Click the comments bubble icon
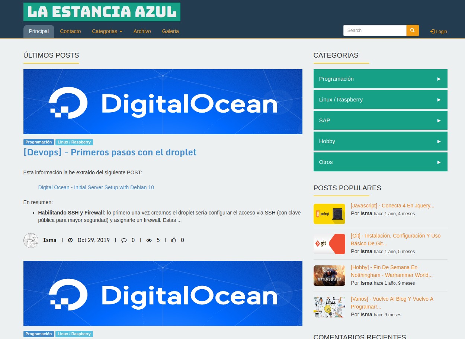This screenshot has width=465, height=339. (x=124, y=240)
